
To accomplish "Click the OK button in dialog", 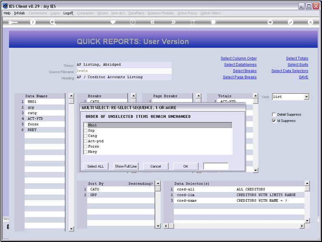I will (186, 166).
